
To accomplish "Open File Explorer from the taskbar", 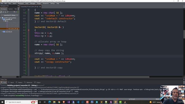I will pos(54,102).
